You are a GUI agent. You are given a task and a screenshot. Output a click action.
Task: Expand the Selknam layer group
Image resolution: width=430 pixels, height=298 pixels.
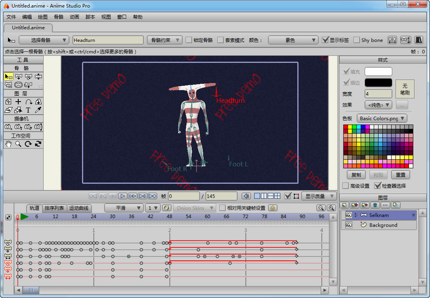[356, 215]
